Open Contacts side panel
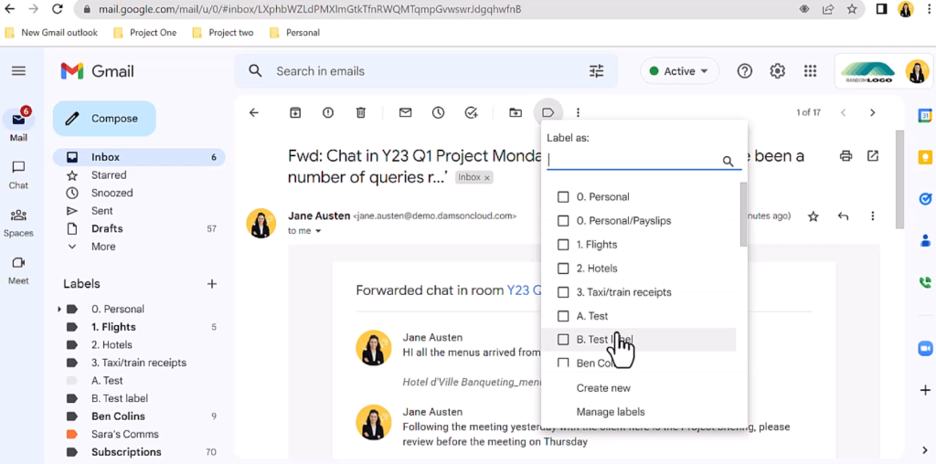Image resolution: width=936 pixels, height=464 pixels. [925, 241]
